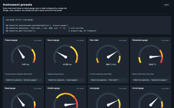
Task: Click the Flow meter card title
Action: click(x=94, y=40)
